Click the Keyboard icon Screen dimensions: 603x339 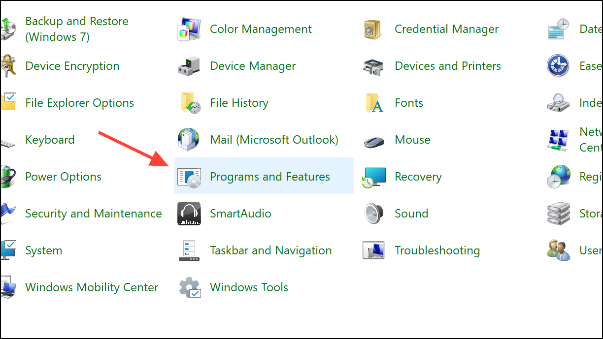point(8,143)
